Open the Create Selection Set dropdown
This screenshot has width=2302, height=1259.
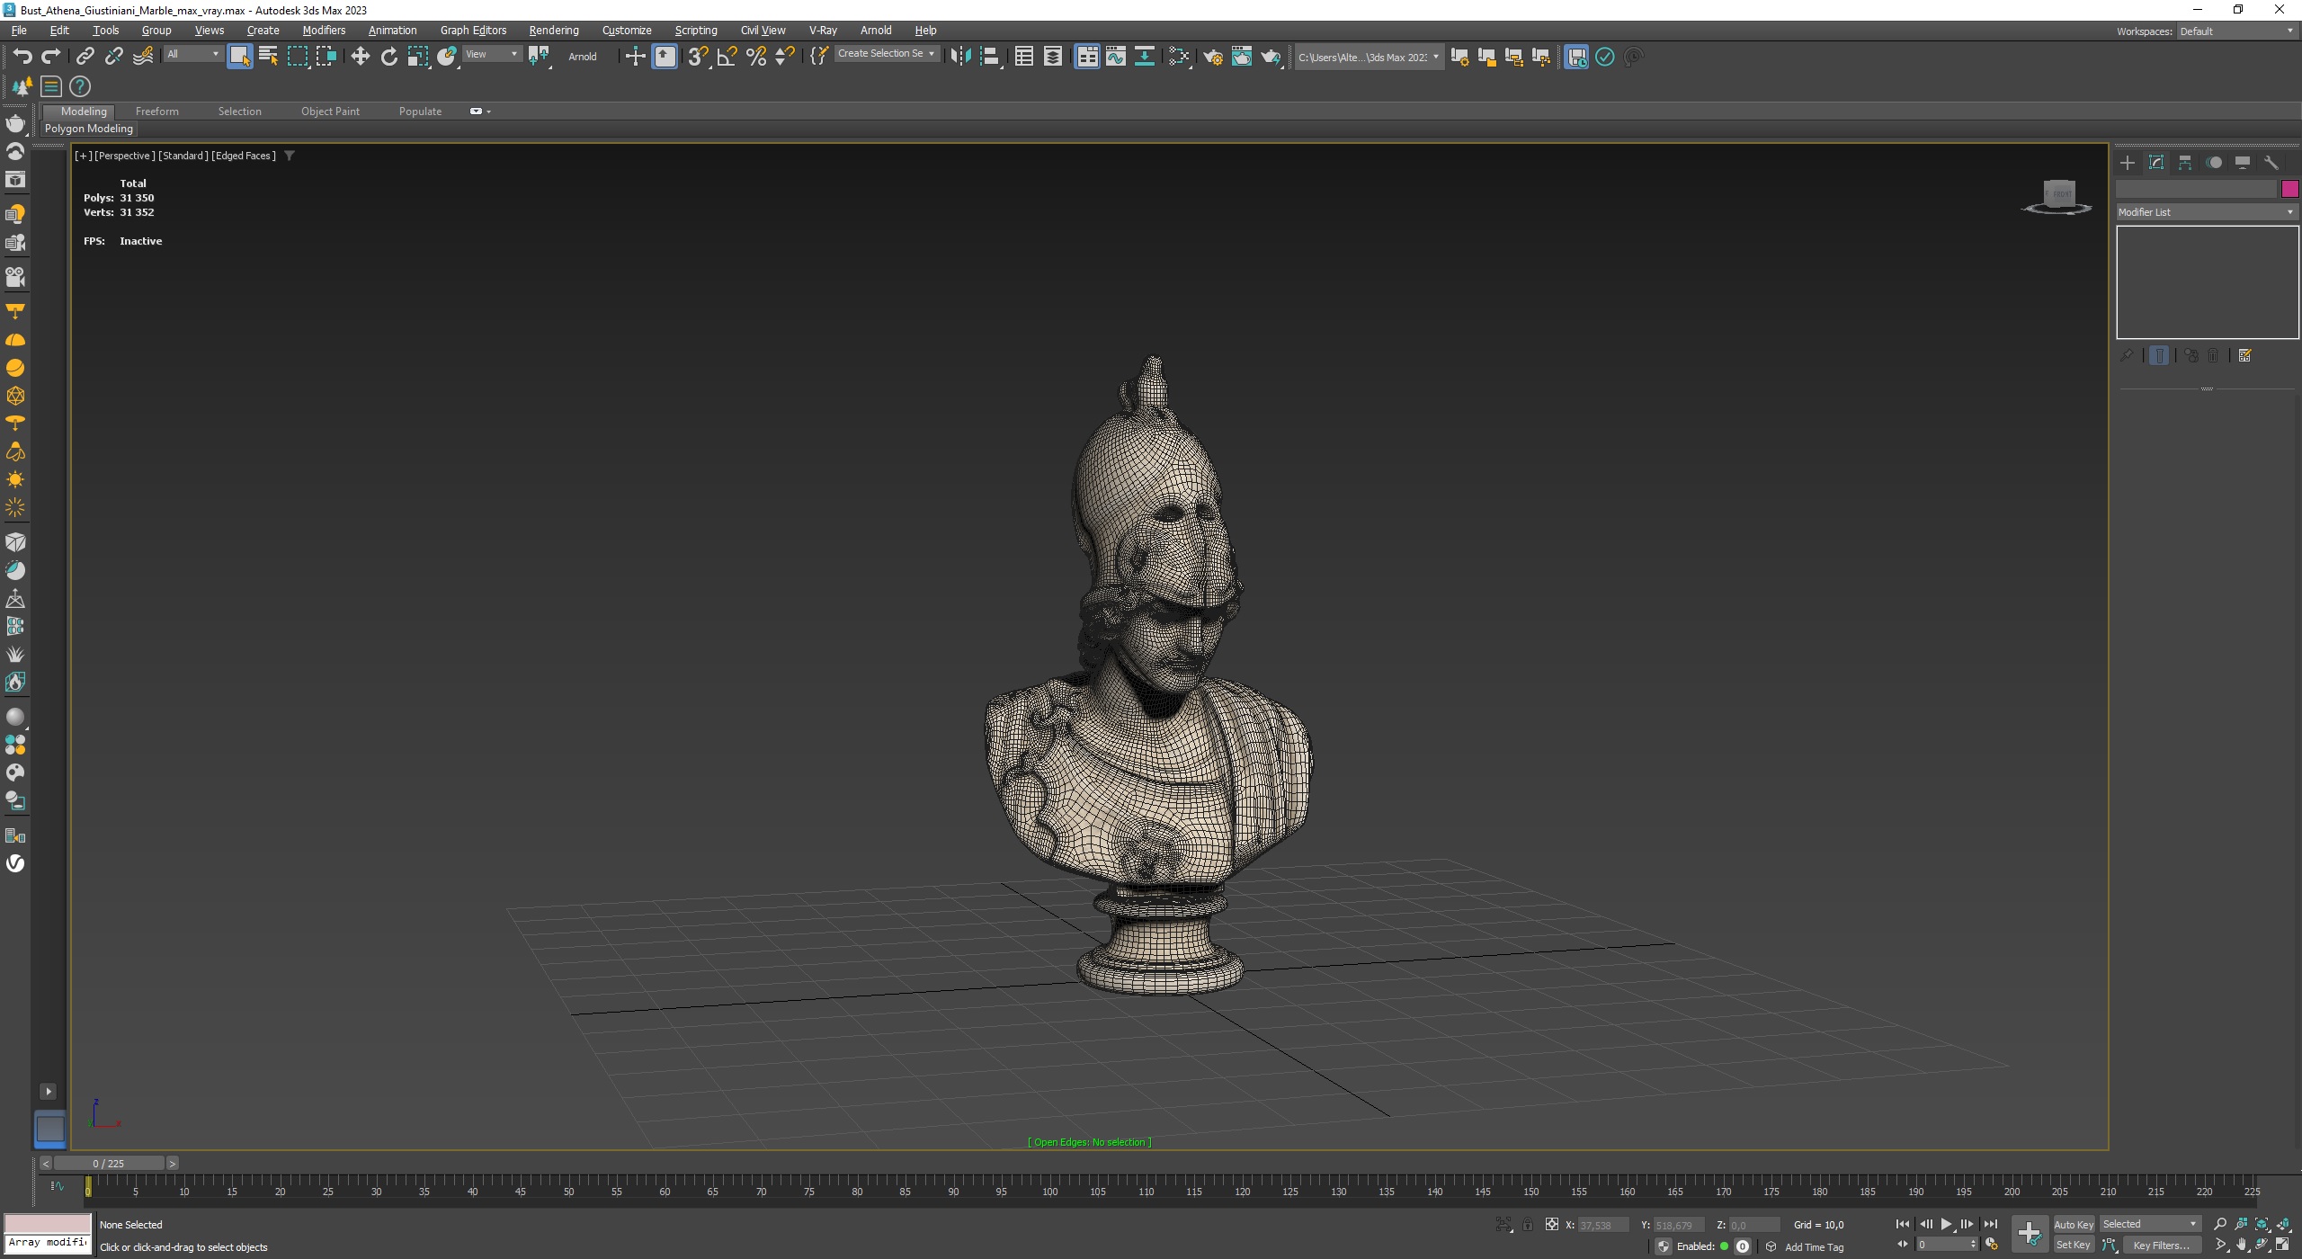click(886, 54)
